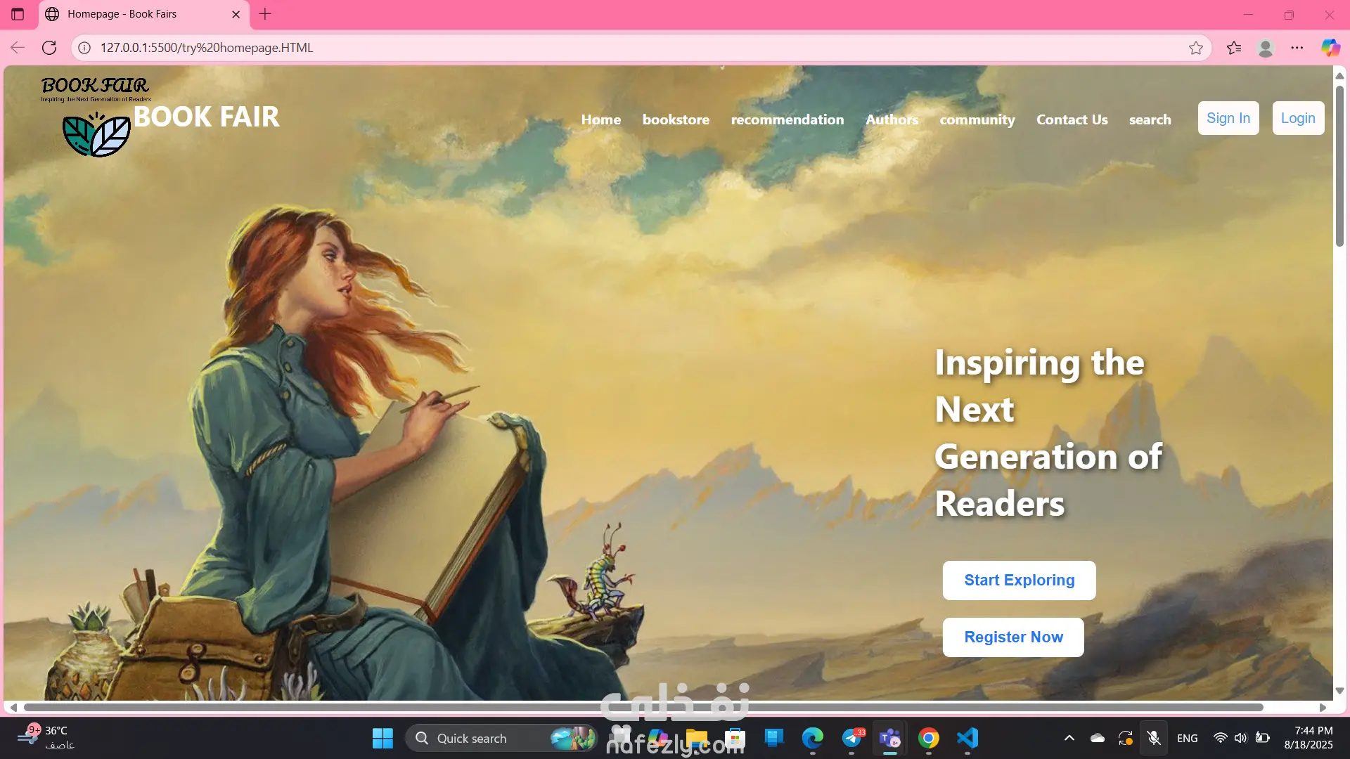
Task: Open the battery status tray icon
Action: pyautogui.click(x=1263, y=738)
